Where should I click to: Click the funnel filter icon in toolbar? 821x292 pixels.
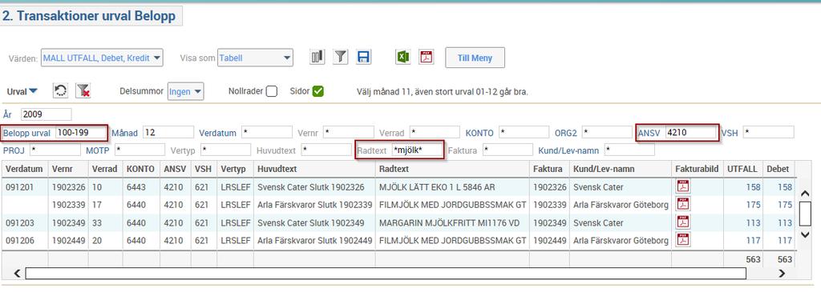pyautogui.click(x=340, y=57)
